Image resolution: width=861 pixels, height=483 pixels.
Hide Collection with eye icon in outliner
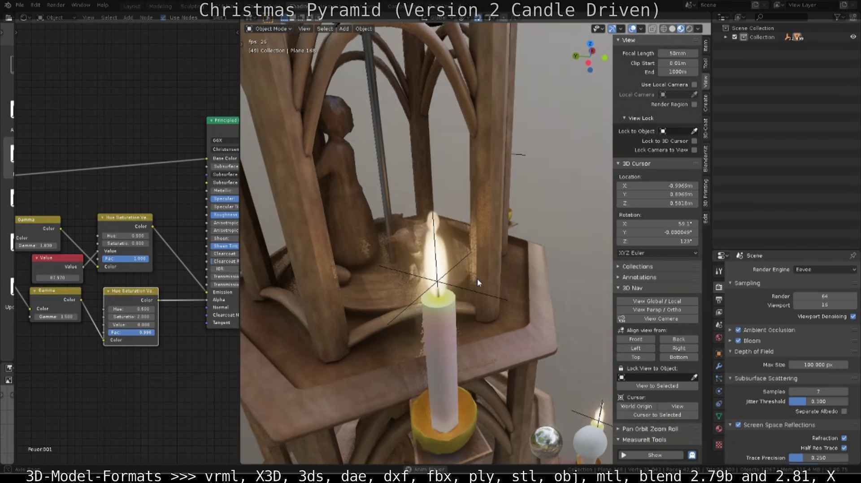point(853,37)
